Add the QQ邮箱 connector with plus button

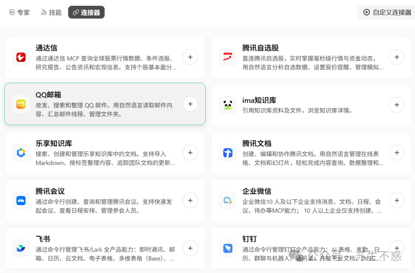point(190,104)
